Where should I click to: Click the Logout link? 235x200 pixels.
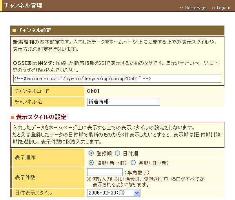coord(223,7)
